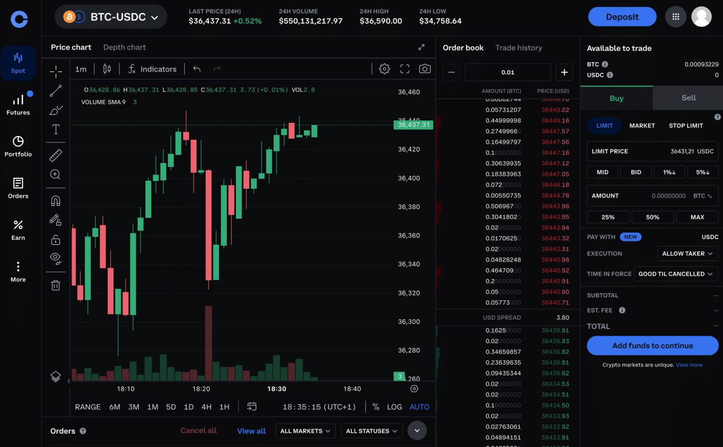Image resolution: width=723 pixels, height=447 pixels.
Task: Open chart settings gear icon
Action: click(385, 69)
